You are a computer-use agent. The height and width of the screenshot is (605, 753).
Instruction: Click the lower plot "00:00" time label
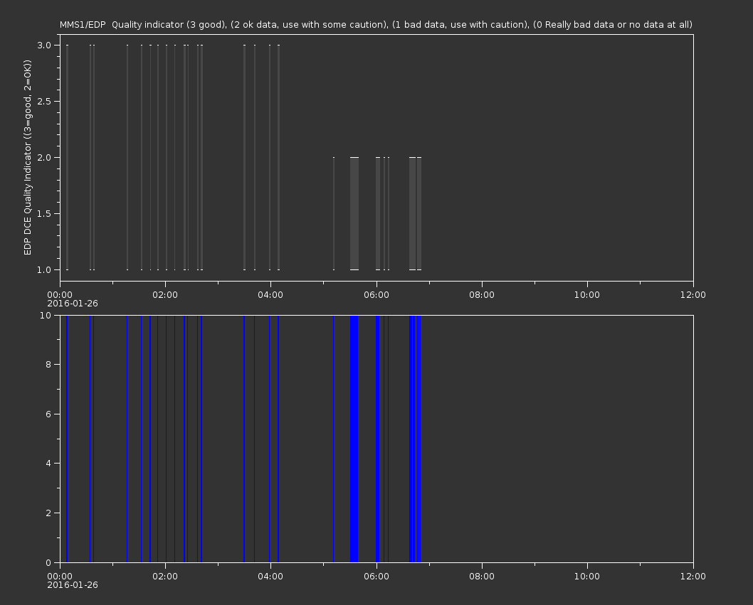click(60, 577)
